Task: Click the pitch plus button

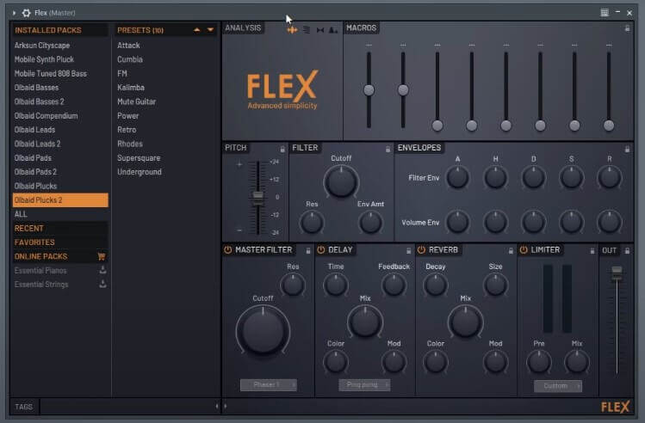Action: point(239,164)
